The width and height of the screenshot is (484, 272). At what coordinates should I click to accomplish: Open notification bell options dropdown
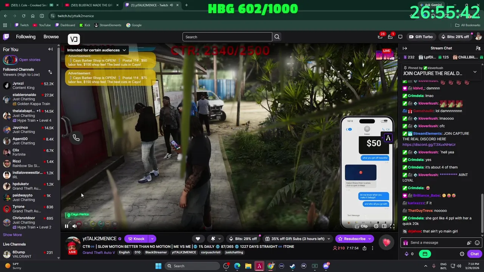(x=216, y=239)
